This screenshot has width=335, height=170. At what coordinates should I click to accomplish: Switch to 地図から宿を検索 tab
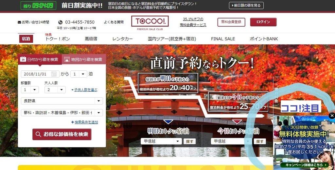[84, 59]
